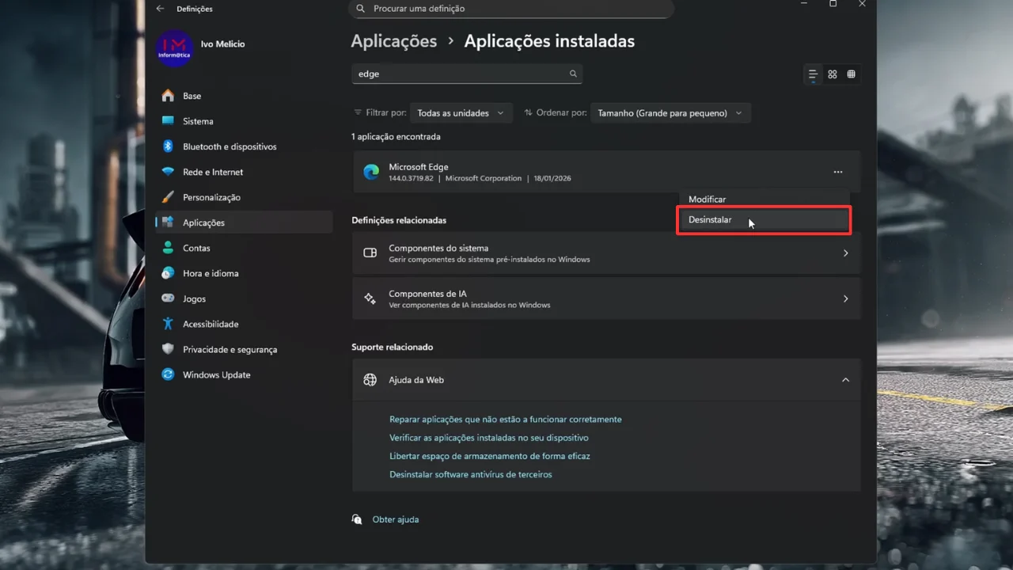1013x570 pixels.
Task: Select Modificar in the context menu
Action: click(764, 199)
